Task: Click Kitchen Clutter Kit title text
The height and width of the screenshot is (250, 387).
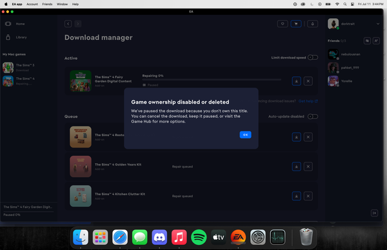Action: 120,194
